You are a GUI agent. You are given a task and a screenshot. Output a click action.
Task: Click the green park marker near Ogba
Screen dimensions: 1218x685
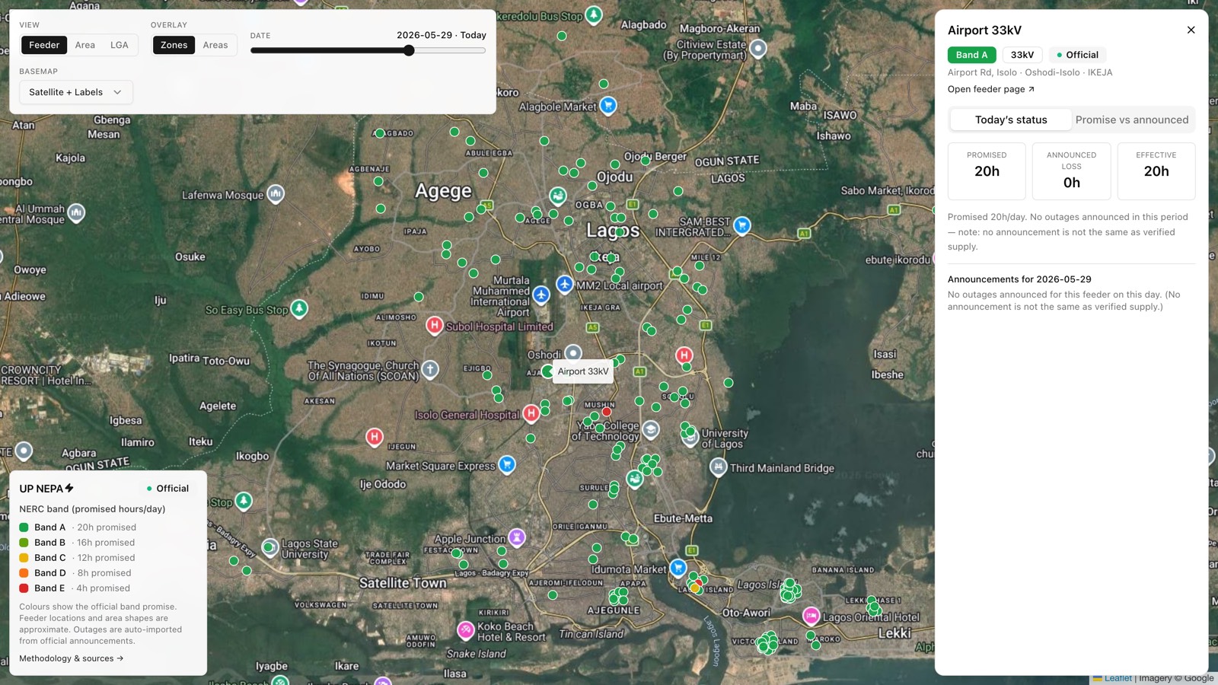click(558, 196)
